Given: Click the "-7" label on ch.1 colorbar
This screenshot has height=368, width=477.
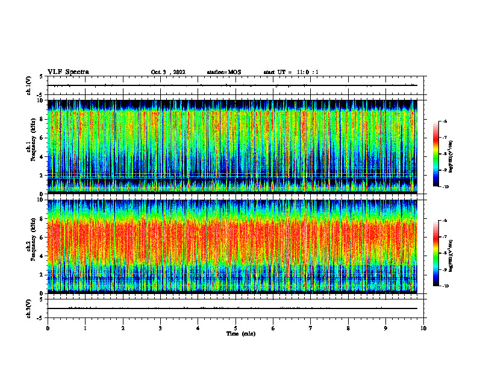Looking at the screenshot, I should pyautogui.click(x=444, y=138).
